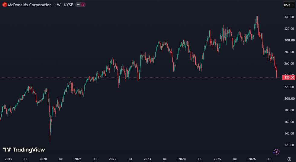Click the 2020 time axis label
296x162 pixels.
click(x=43, y=159)
